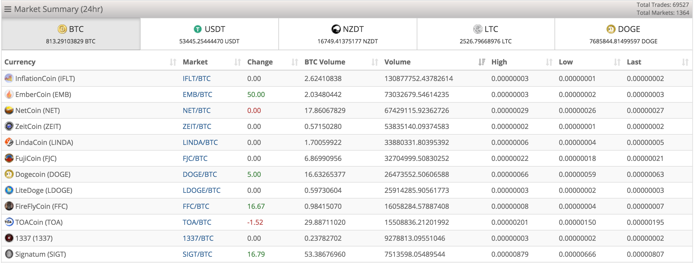The image size is (694, 263).
Task: Click last value 0.00000807 in Signatum row
Action: (645, 254)
